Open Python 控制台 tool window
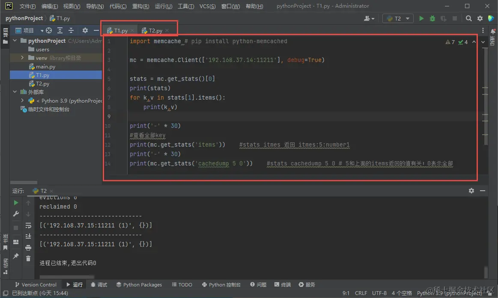The image size is (498, 298). coord(221,285)
